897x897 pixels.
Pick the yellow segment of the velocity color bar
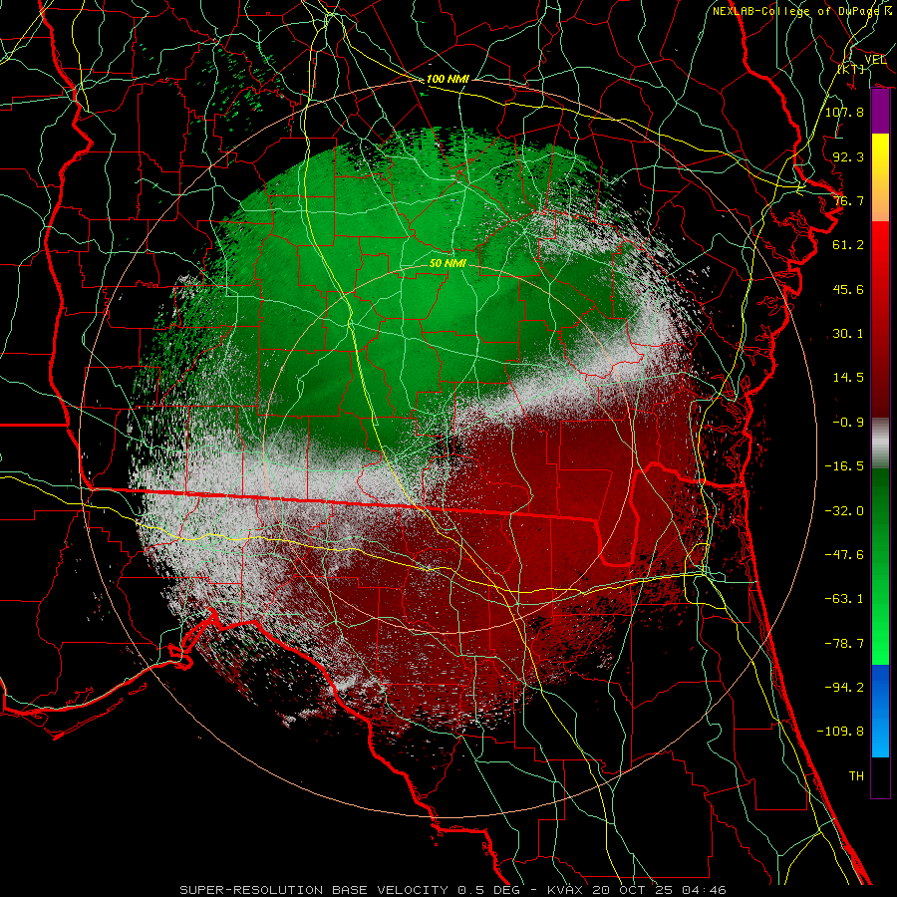(x=880, y=160)
